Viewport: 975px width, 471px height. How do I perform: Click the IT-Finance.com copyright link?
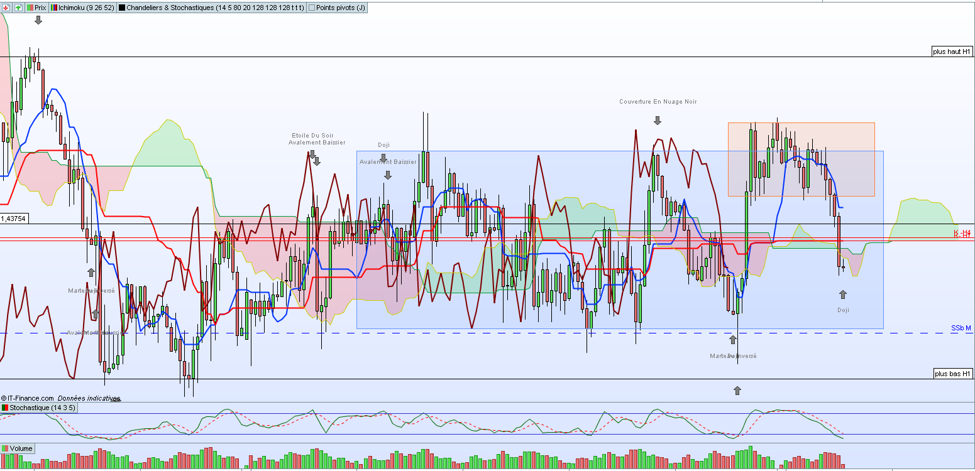28,398
